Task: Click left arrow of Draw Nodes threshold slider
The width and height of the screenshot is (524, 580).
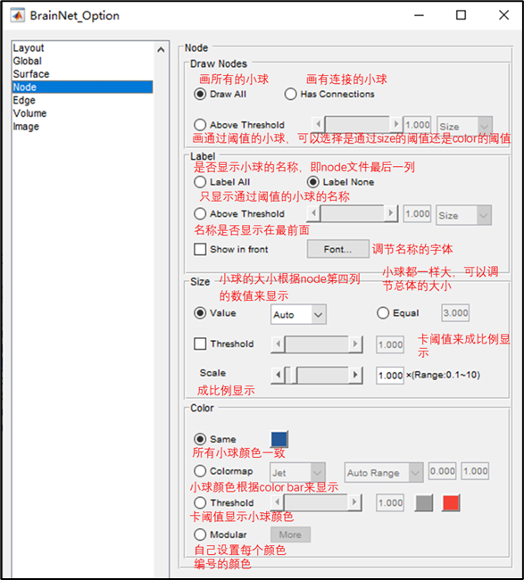Action: click(318, 124)
